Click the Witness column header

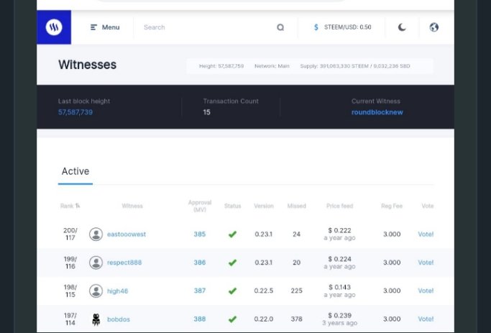click(x=132, y=206)
